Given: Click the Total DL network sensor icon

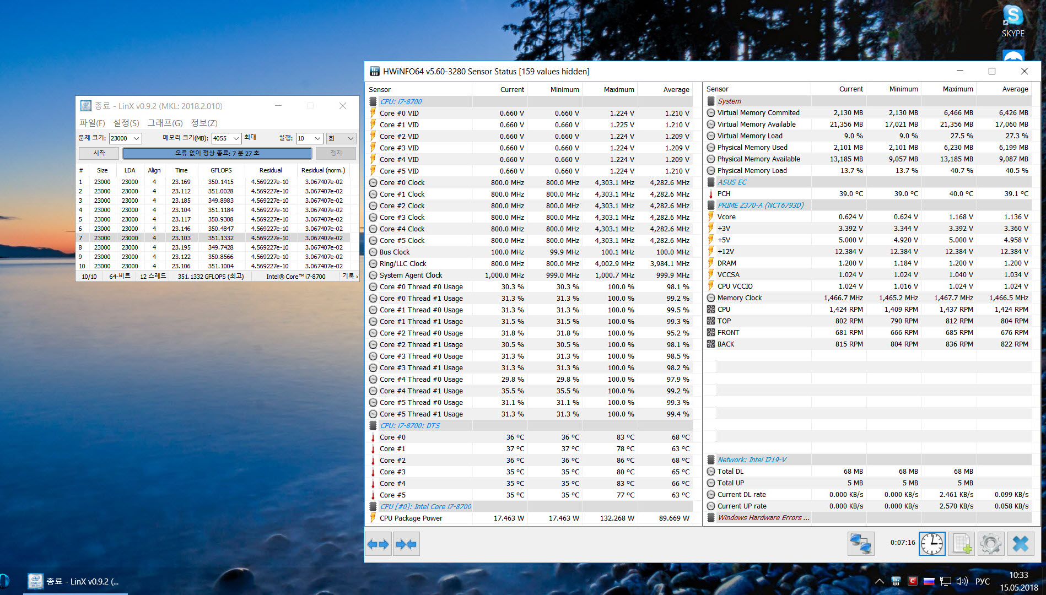Looking at the screenshot, I should click(x=711, y=471).
